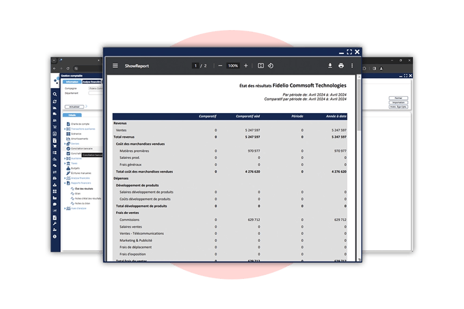
Task: Collapse the Rapports financiers node
Action: pyautogui.click(x=65, y=183)
